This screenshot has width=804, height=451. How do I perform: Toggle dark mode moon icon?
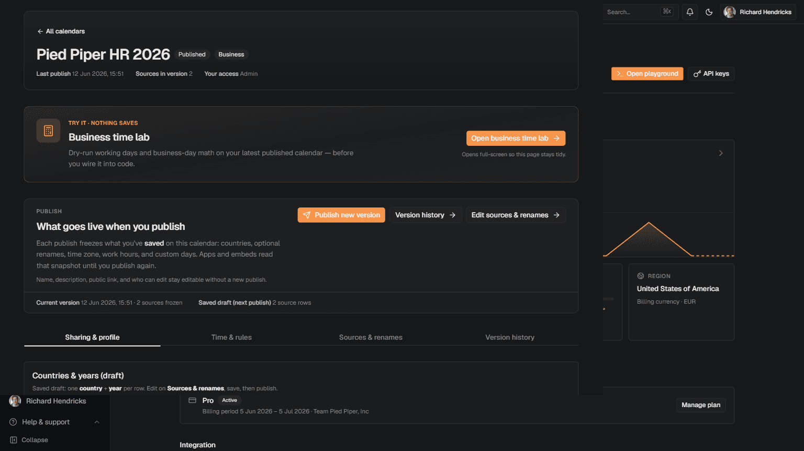pos(709,12)
